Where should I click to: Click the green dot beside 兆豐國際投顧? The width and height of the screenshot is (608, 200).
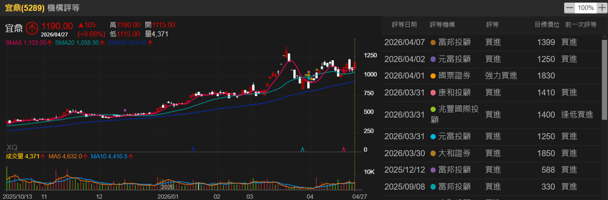click(x=433, y=109)
